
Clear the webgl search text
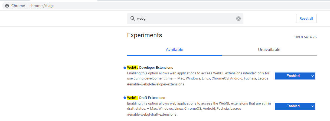point(238,19)
